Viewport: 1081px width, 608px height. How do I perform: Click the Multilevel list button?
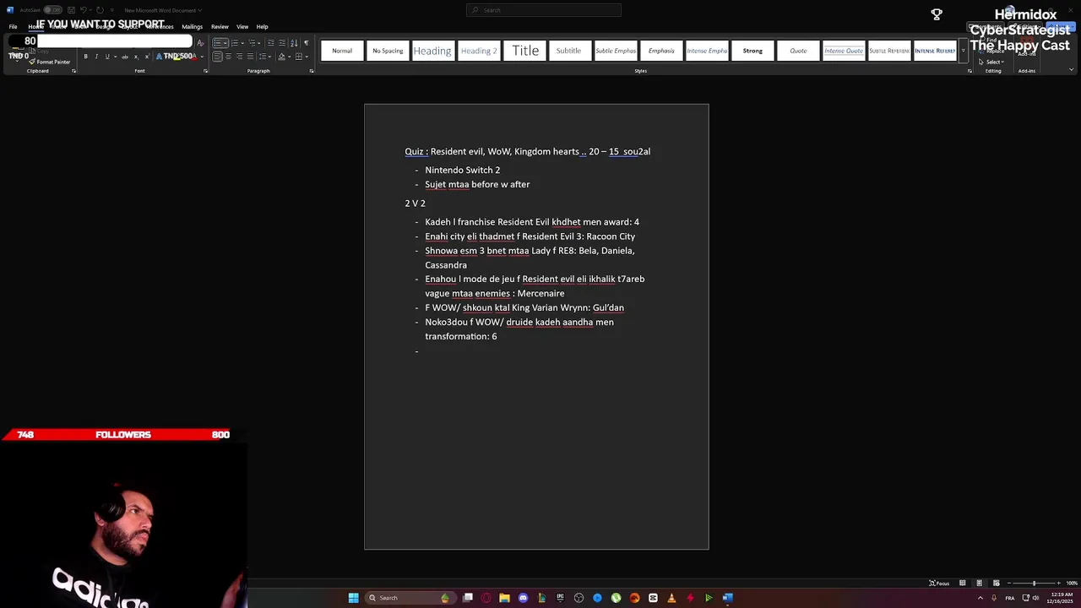[x=252, y=43]
